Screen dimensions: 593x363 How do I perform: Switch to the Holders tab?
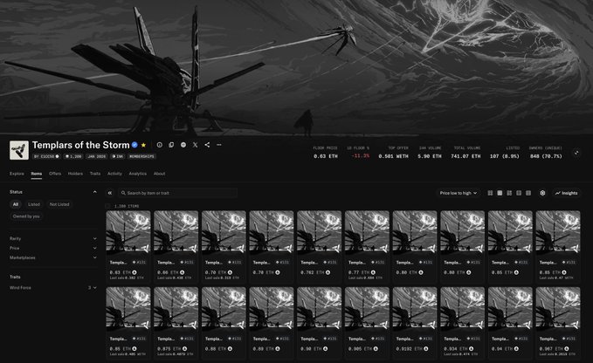[x=75, y=174]
